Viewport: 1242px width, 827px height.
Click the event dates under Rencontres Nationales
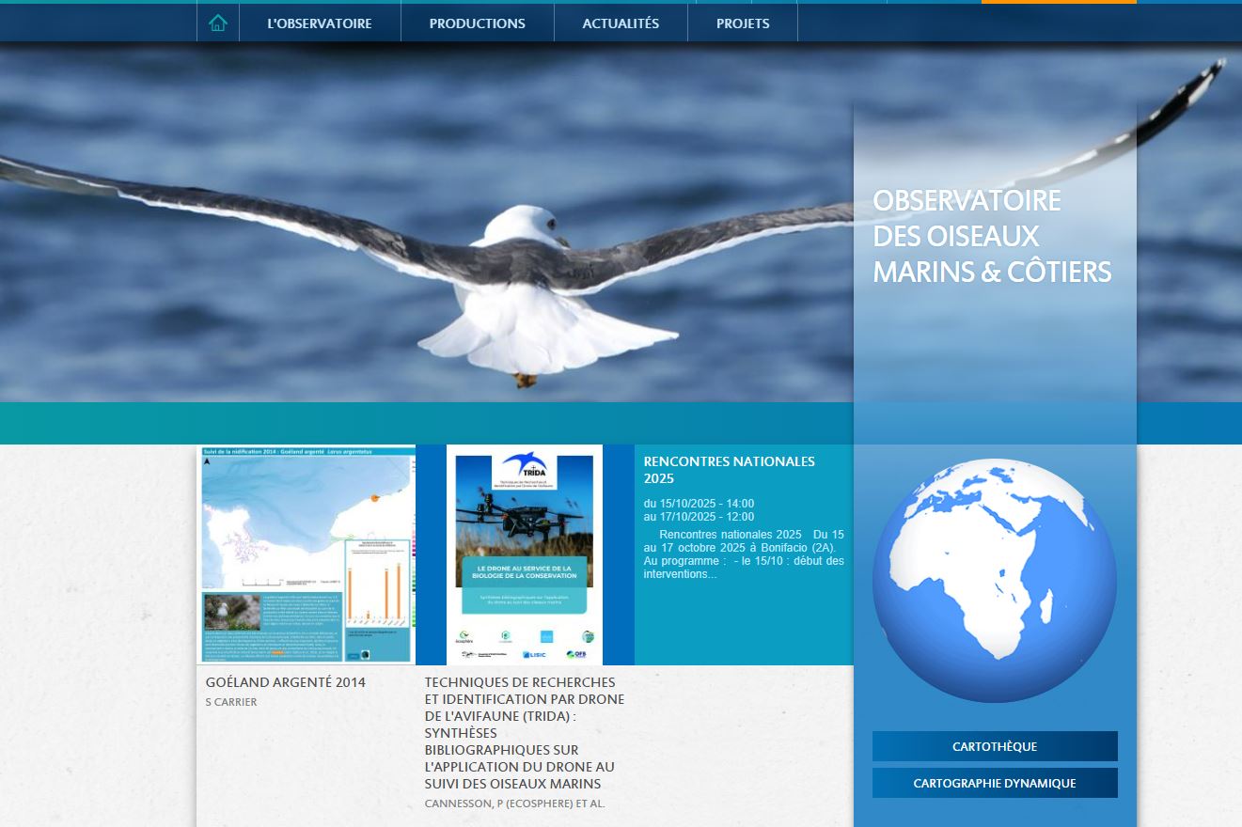tap(699, 510)
